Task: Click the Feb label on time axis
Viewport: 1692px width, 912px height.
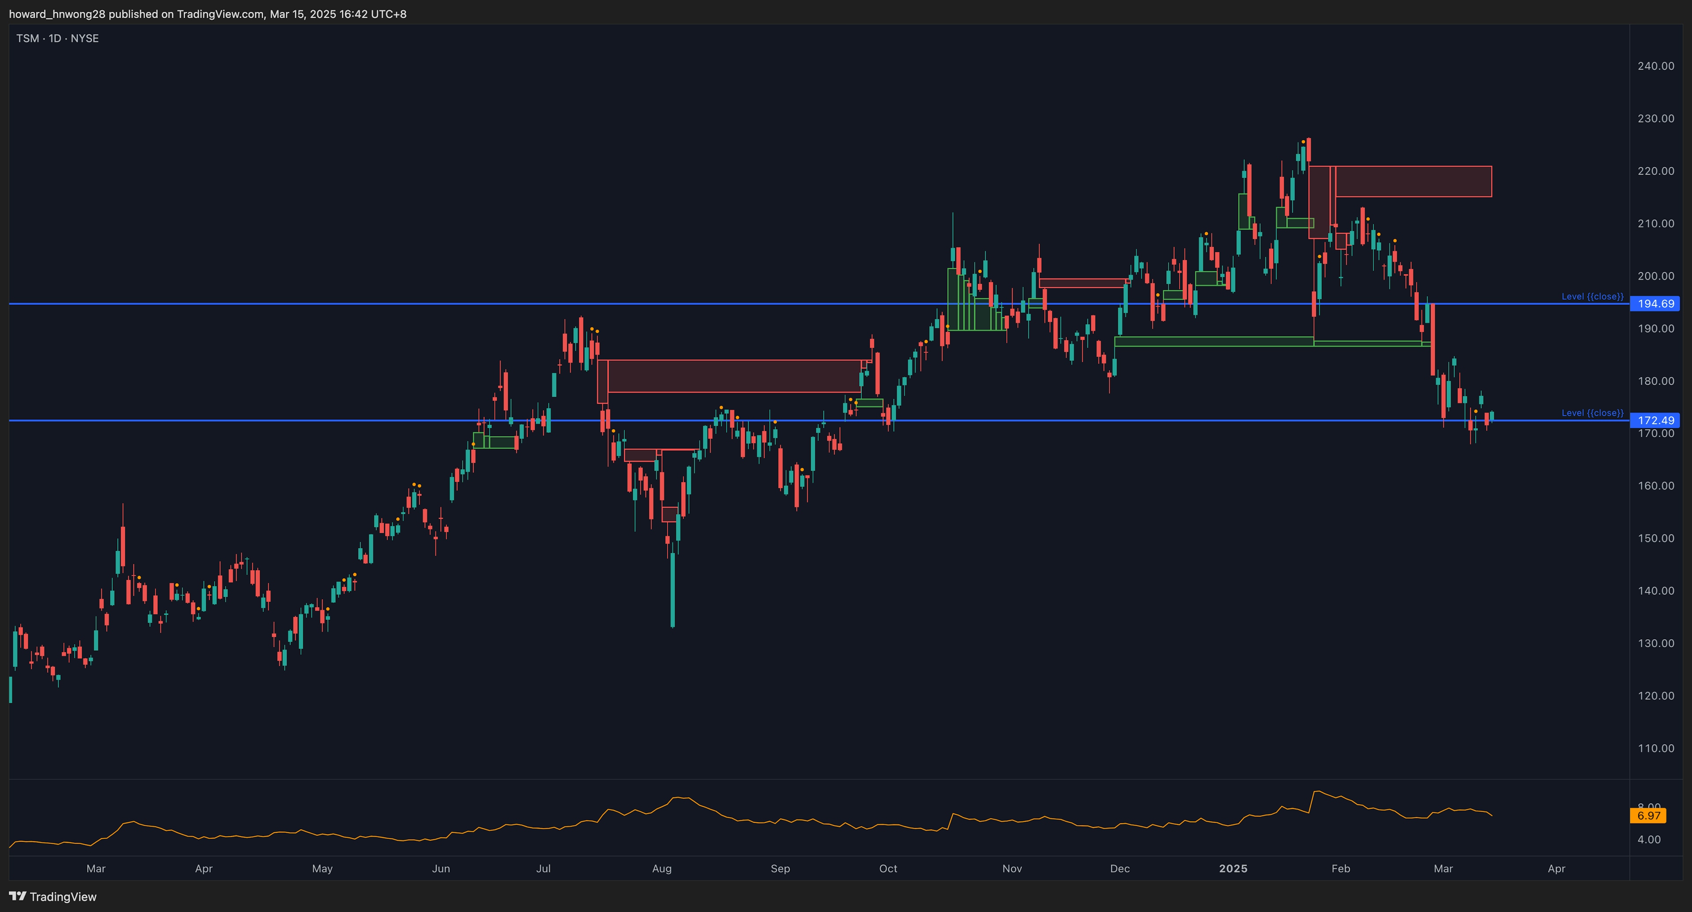Action: pyautogui.click(x=1340, y=869)
